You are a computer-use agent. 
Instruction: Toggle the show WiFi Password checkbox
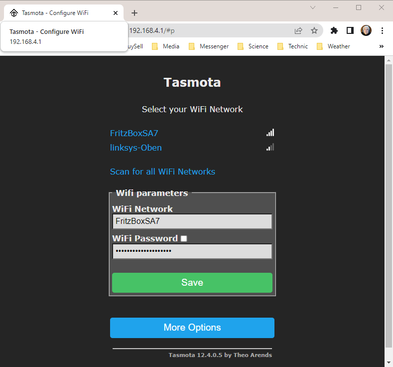pos(184,238)
